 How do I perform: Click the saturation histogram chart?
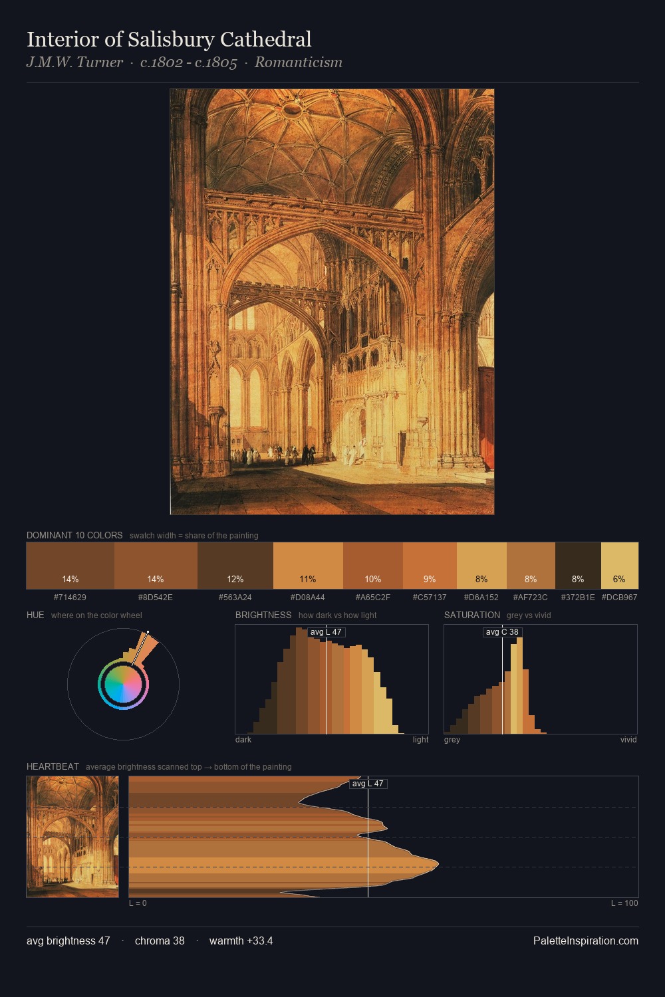541,679
